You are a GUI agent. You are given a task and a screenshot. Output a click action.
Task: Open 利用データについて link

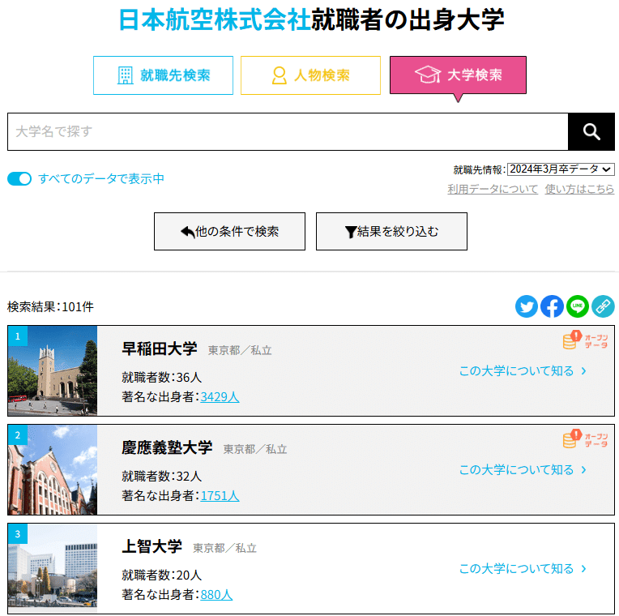[493, 189]
